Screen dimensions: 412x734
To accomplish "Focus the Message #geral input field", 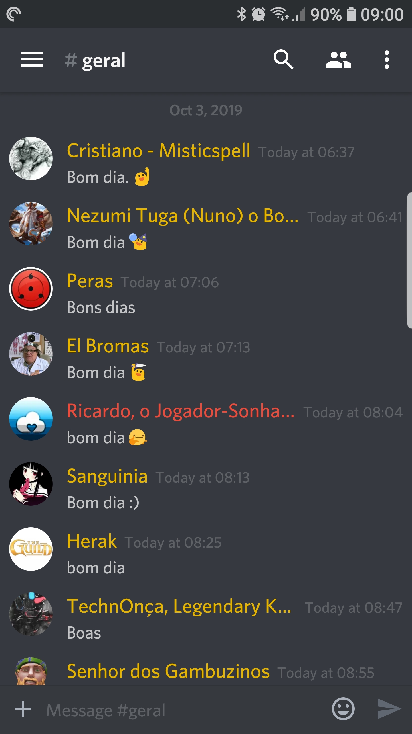I will coord(183,710).
